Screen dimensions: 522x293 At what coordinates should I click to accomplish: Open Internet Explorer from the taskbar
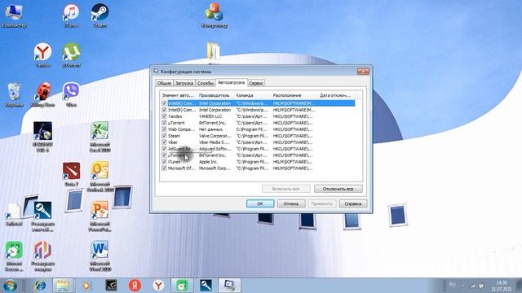point(40,286)
